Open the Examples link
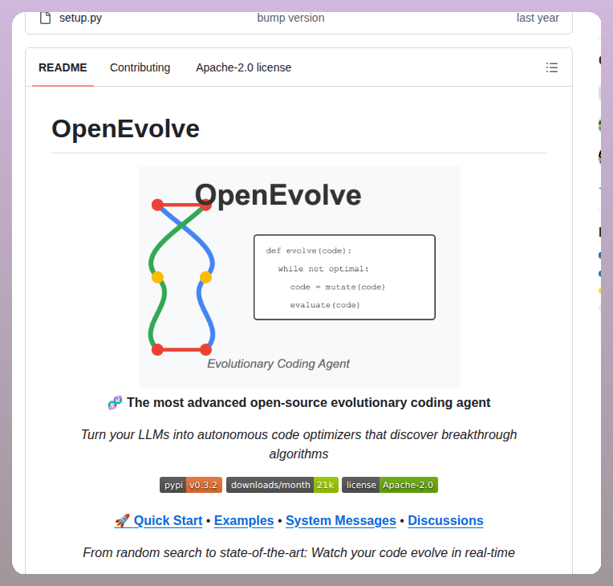The image size is (613, 586). coord(244,521)
